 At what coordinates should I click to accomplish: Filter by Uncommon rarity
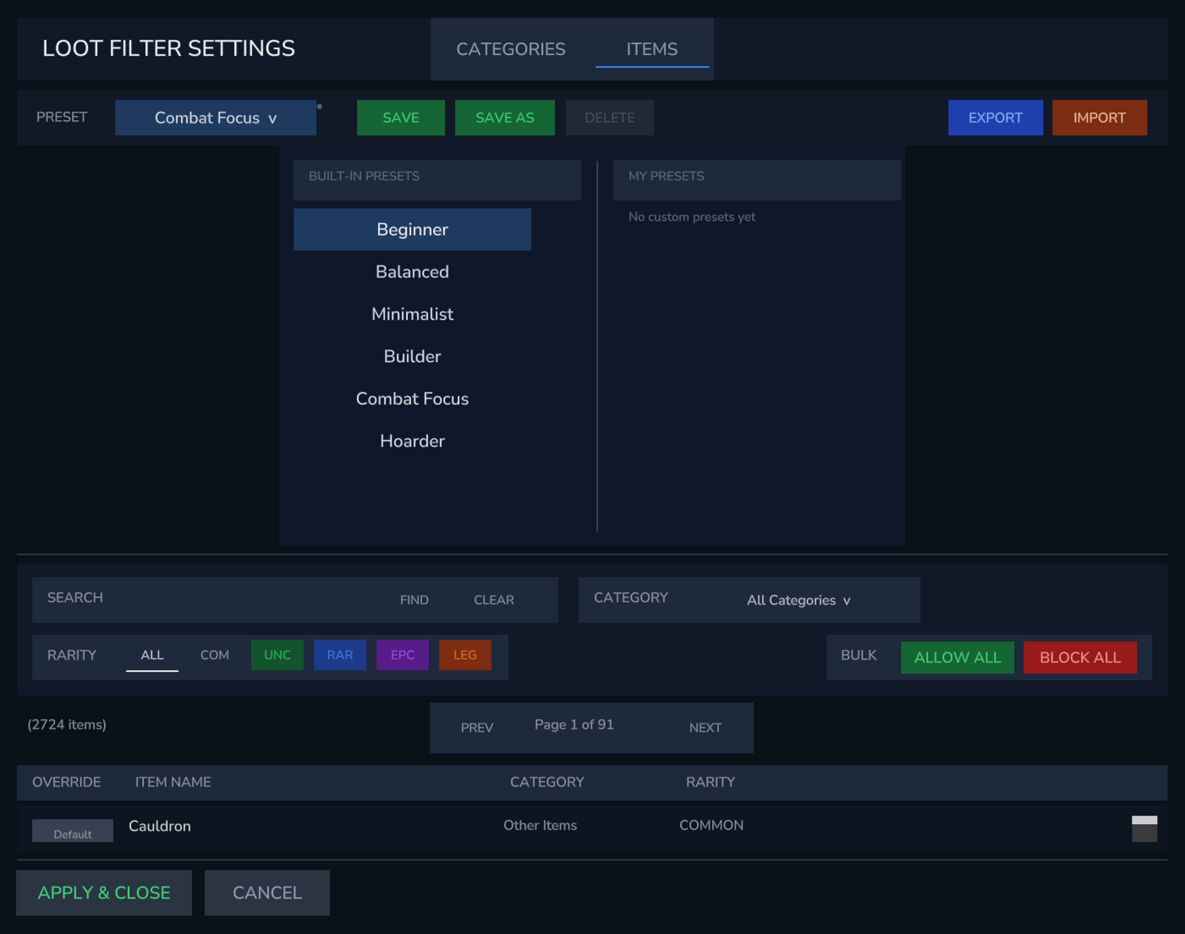coord(277,655)
